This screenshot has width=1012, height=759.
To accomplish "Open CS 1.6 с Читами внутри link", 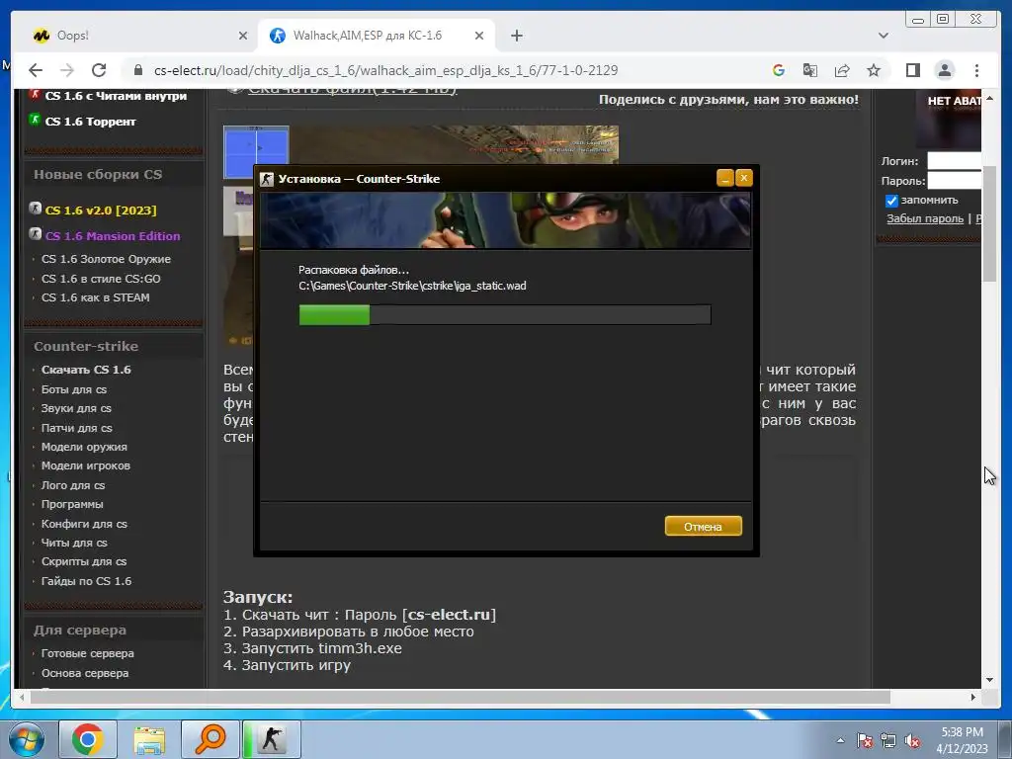I will point(116,96).
